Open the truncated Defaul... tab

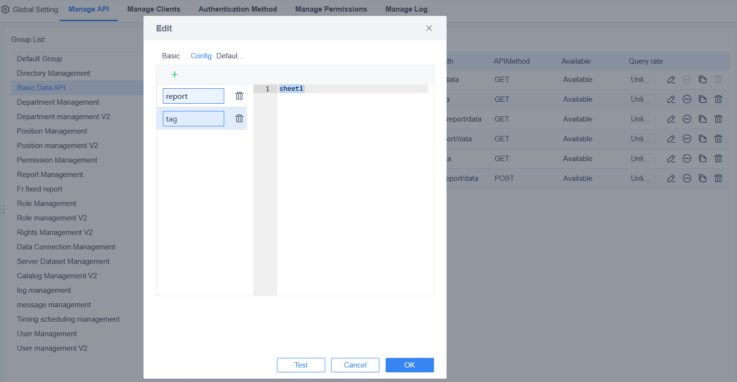click(x=230, y=56)
